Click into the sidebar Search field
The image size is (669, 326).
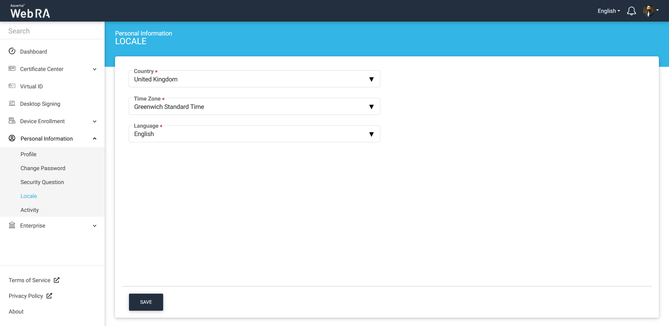pyautogui.click(x=52, y=31)
